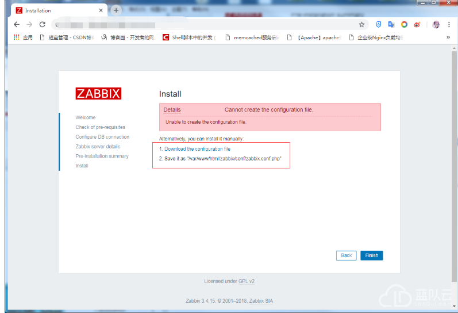Click the Configure DB connection step

tap(102, 136)
